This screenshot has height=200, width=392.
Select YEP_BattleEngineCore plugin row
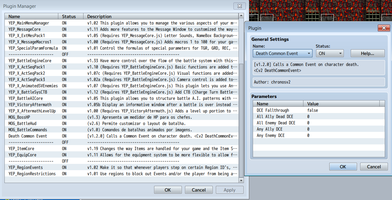point(122,61)
